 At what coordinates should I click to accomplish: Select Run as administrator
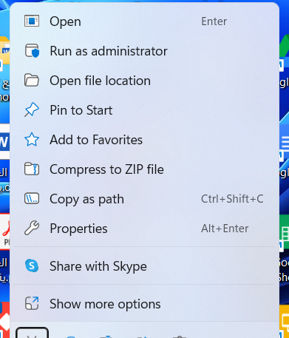pos(144,51)
